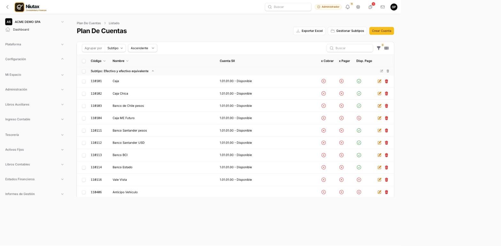The width and height of the screenshot is (501, 246).
Task: Select the checkbox for account 110104
Action: point(84,119)
